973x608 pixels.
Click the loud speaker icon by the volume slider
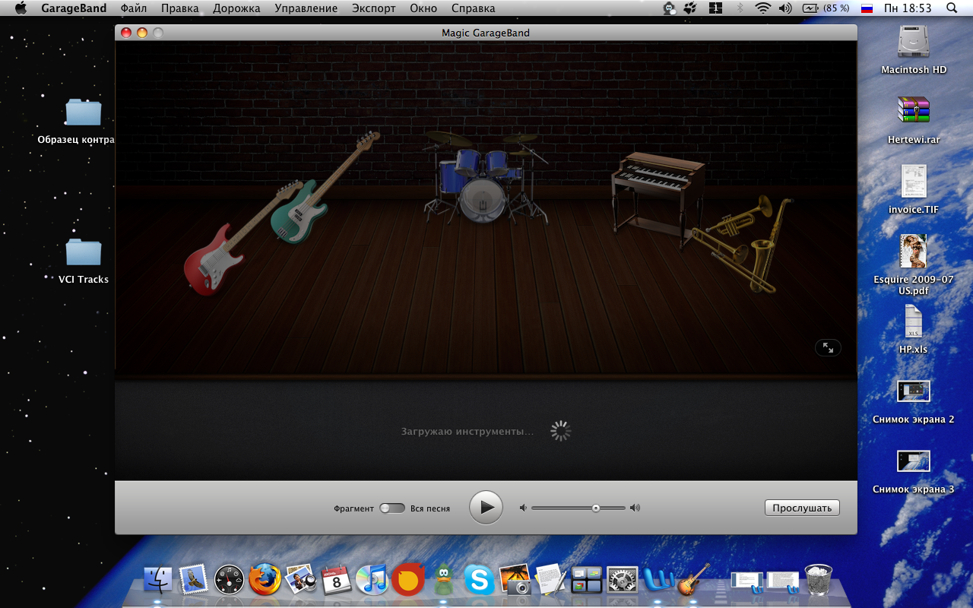click(635, 508)
